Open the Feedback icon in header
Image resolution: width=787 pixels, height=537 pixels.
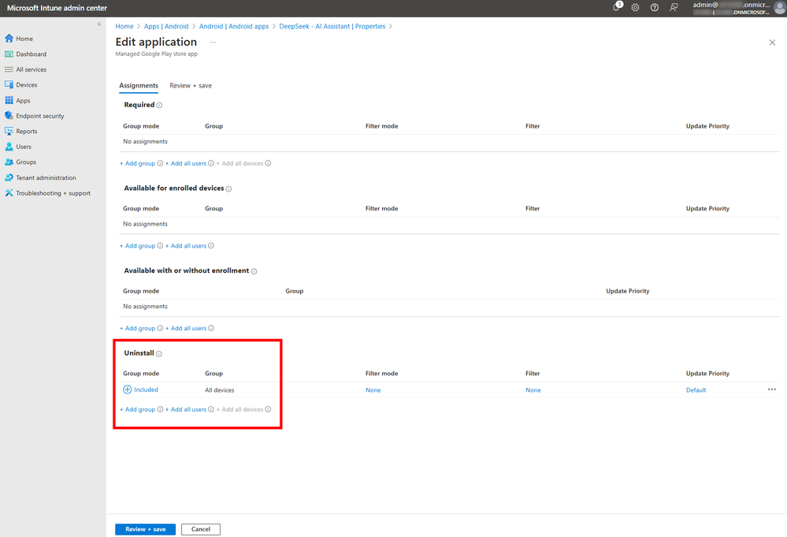(674, 8)
